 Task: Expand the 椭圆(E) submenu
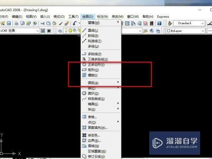click(x=101, y=104)
